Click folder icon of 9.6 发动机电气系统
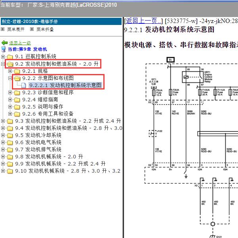The image size is (238, 238). pyautogui.click(x=10, y=143)
